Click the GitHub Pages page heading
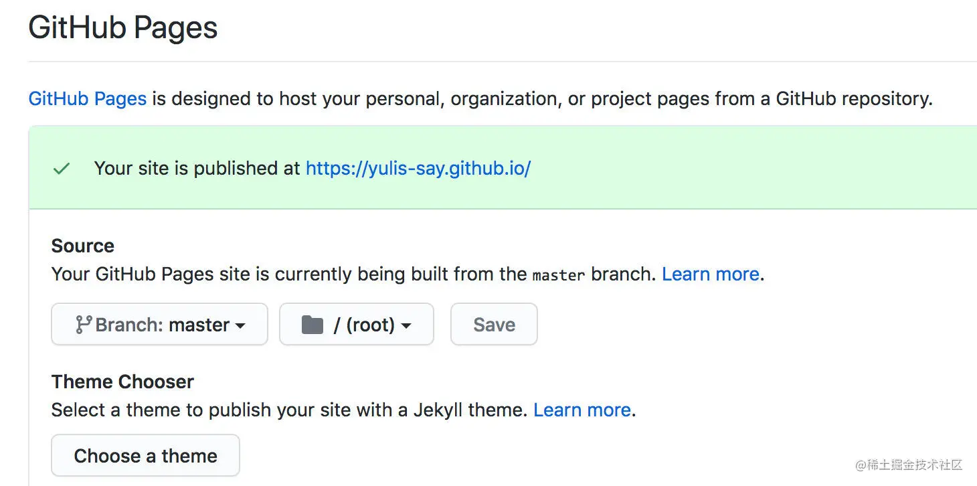The width and height of the screenshot is (977, 486). coord(122,27)
